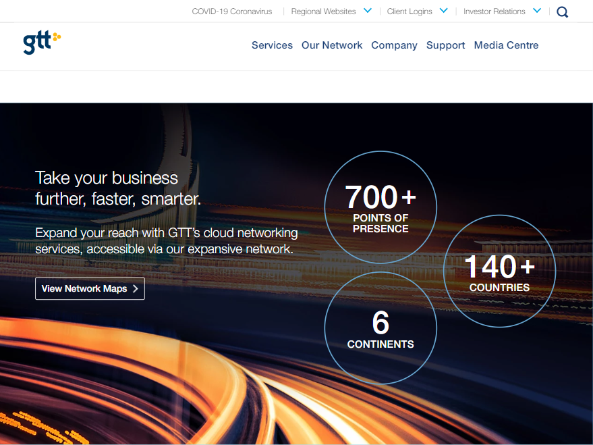
Task: Click the Client Logins label
Action: (x=410, y=11)
